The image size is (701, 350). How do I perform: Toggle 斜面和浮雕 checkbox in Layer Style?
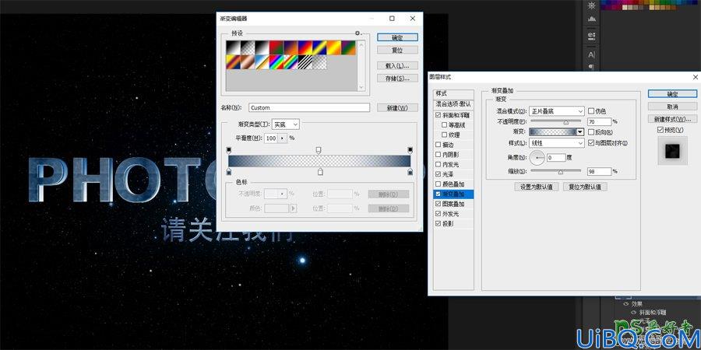[438, 115]
